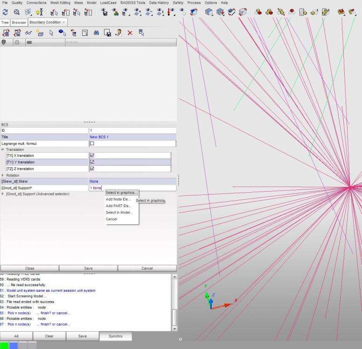Click the rotating blue cube view icon
The height and width of the screenshot is (349, 362).
click(194, 12)
